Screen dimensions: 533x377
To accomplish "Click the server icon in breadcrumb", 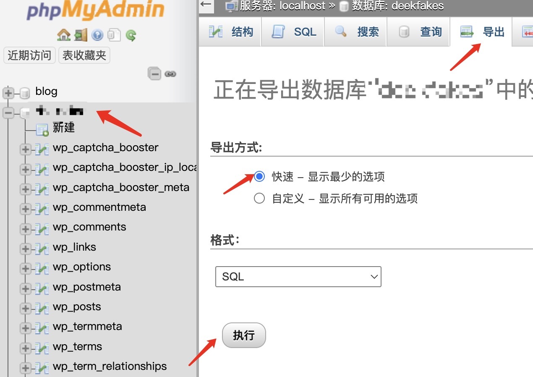I will (232, 6).
